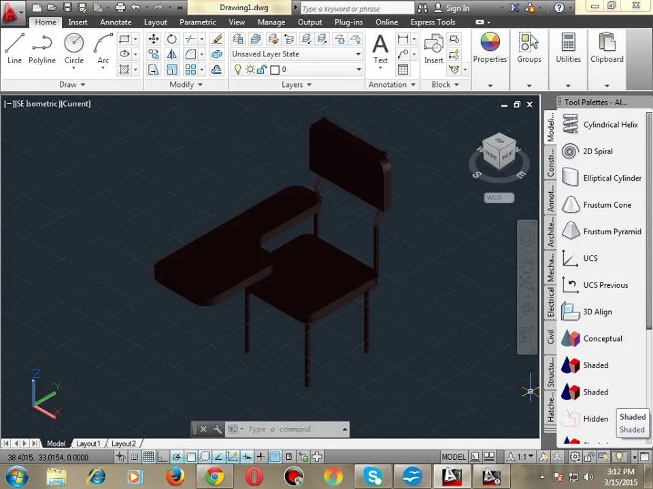Screen dimensions: 653x489
Task: Open the annotation scale 1:1 dropdown
Action: pyautogui.click(x=524, y=457)
